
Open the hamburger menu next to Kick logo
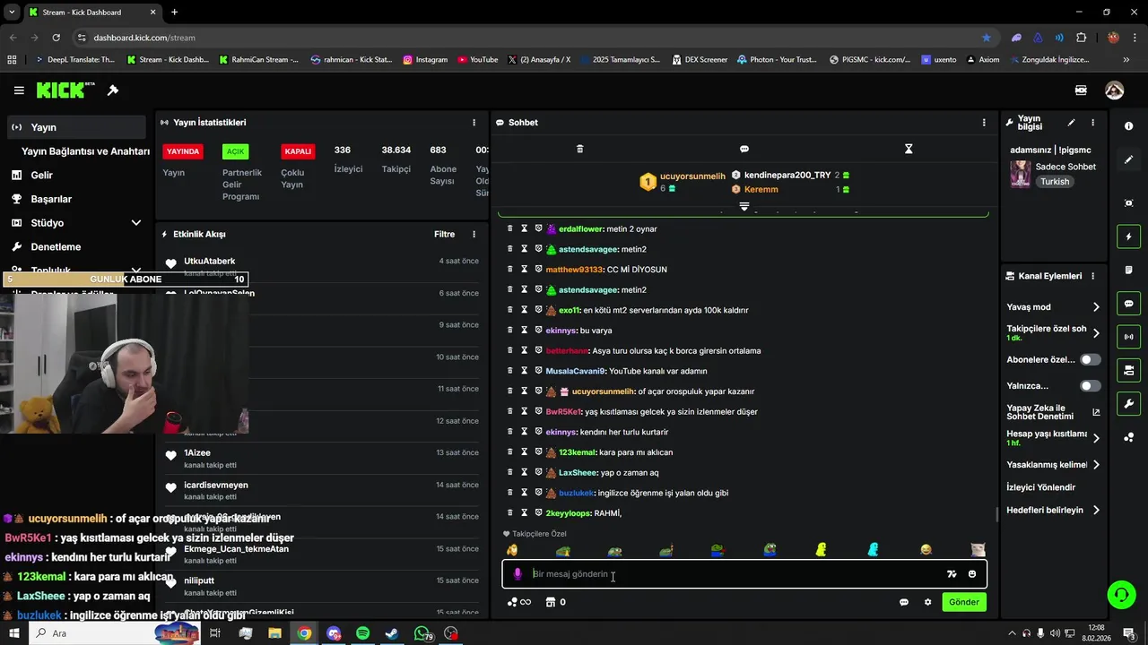[x=19, y=90]
